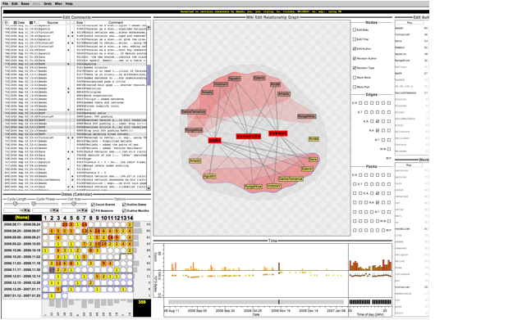Image resolution: width=522 pixels, height=320 pixels.
Task: Click the Cell Size spinner arrows
Action: 84,210
